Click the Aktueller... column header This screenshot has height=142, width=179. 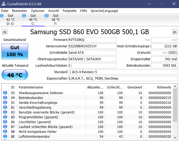[x=95, y=87]
